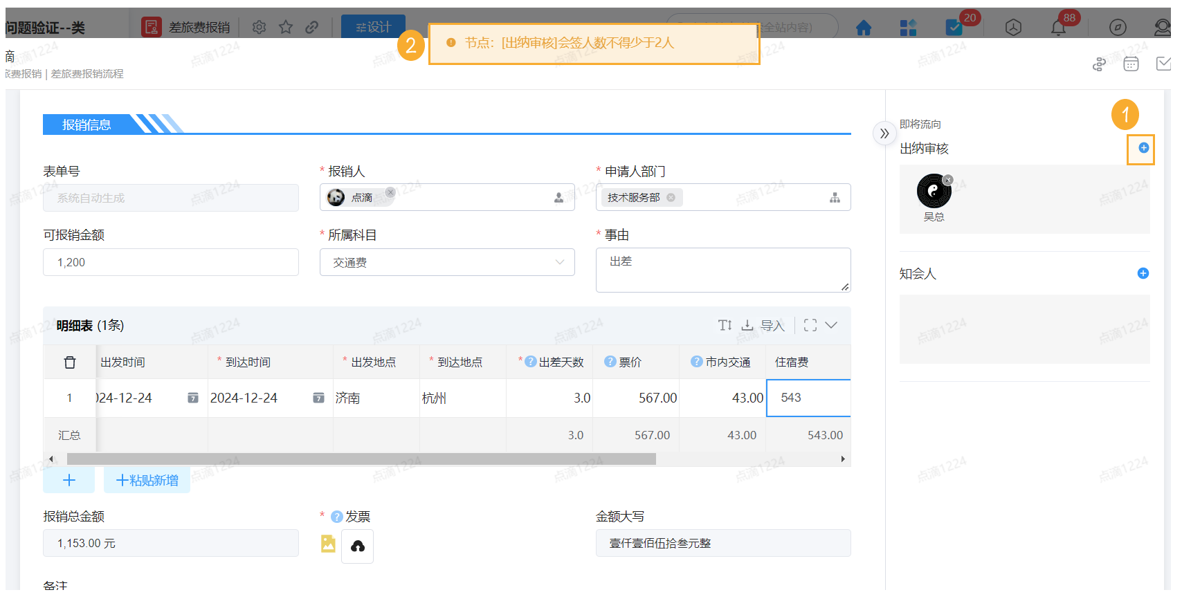Open the hexagon icon in top bar
Image resolution: width=1182 pixels, height=599 pixels.
1013,28
